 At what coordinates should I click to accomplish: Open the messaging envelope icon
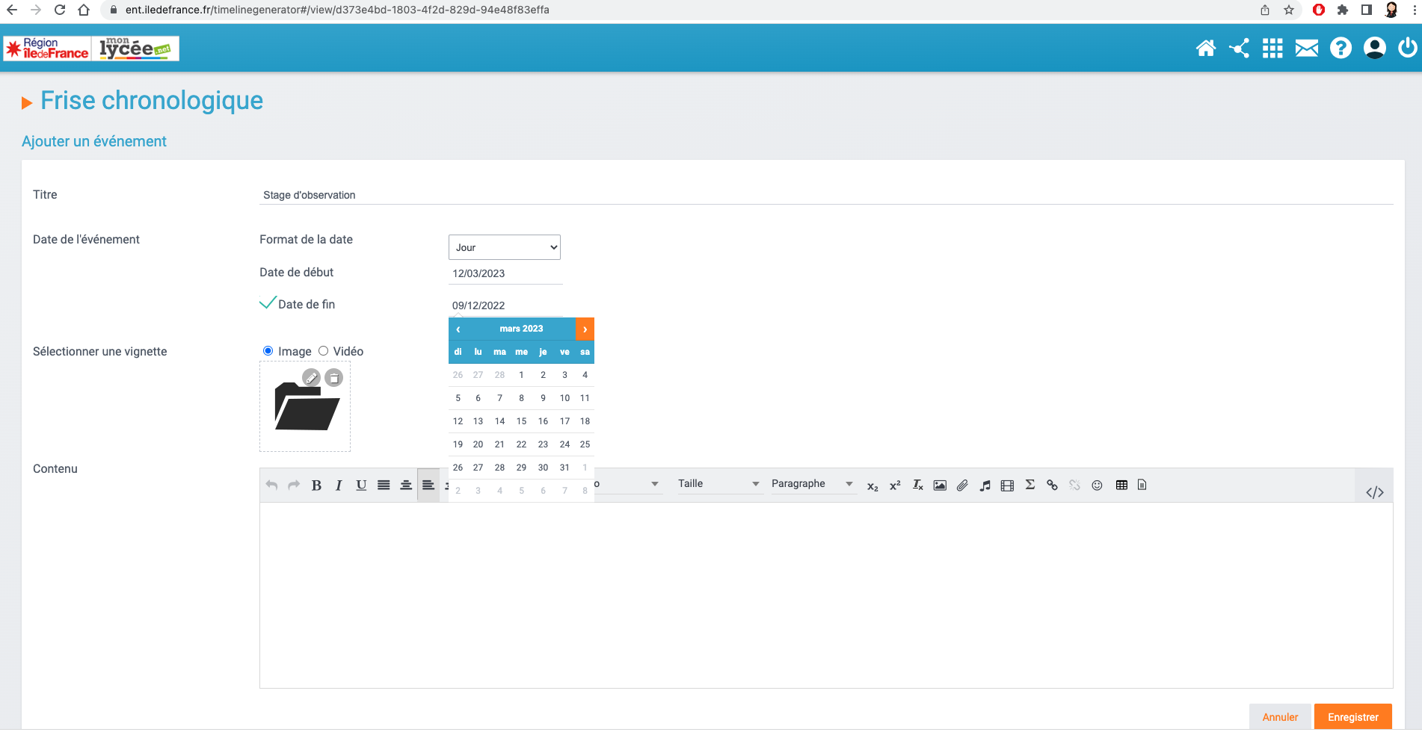click(1306, 49)
